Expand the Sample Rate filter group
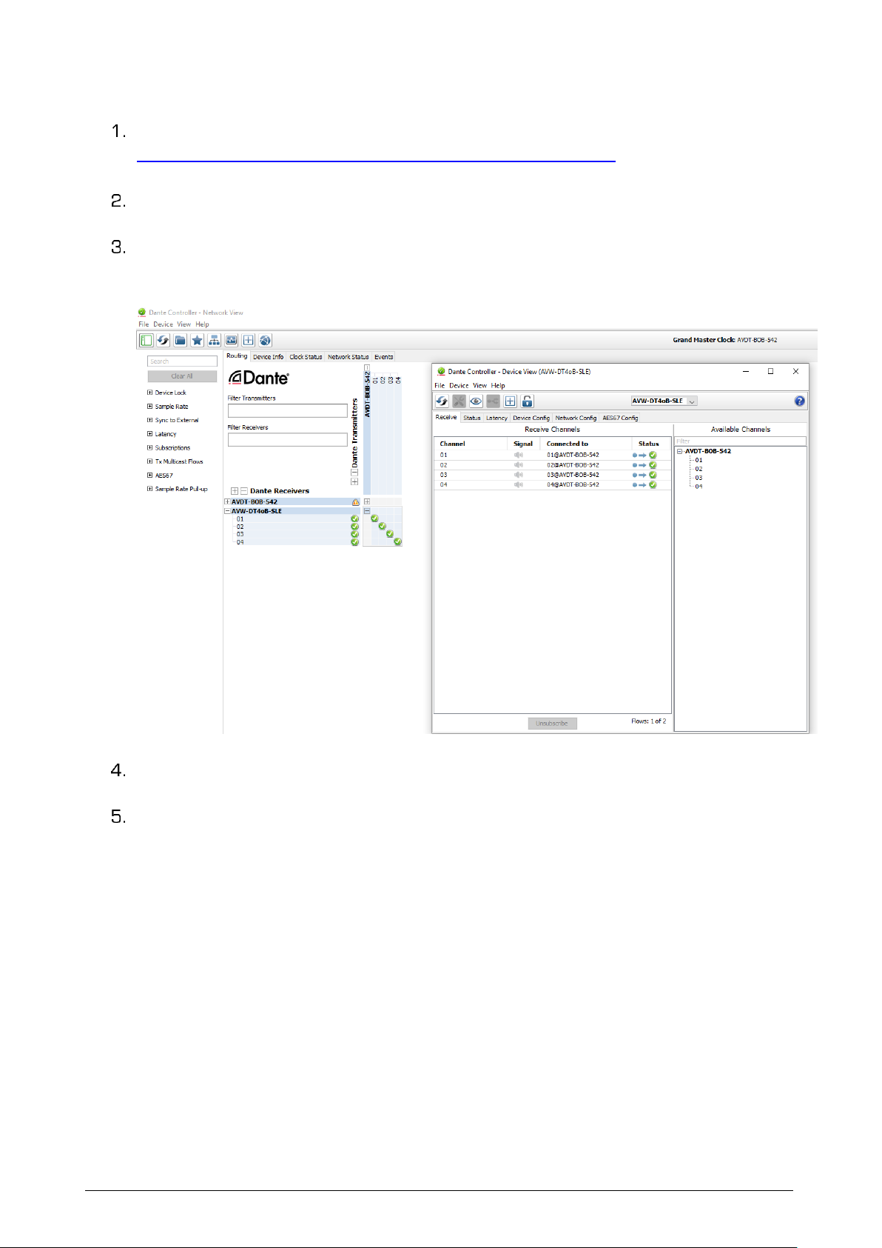Viewport: 882px width, 1248px height. (149, 407)
